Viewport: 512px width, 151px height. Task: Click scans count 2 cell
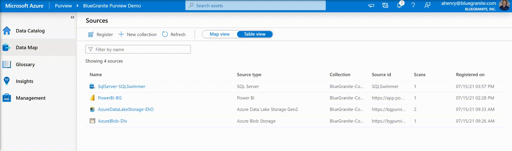point(415,109)
